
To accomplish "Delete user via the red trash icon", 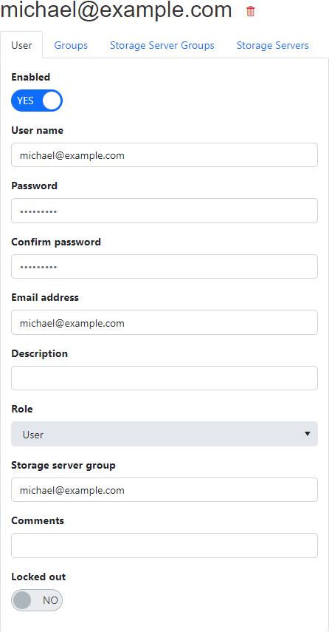I will (x=250, y=11).
